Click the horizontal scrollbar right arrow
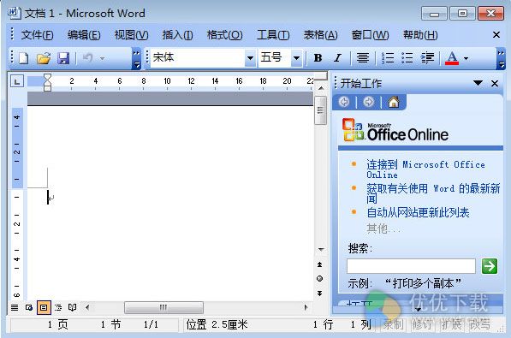Screen dimensions: 511x338 [306, 307]
